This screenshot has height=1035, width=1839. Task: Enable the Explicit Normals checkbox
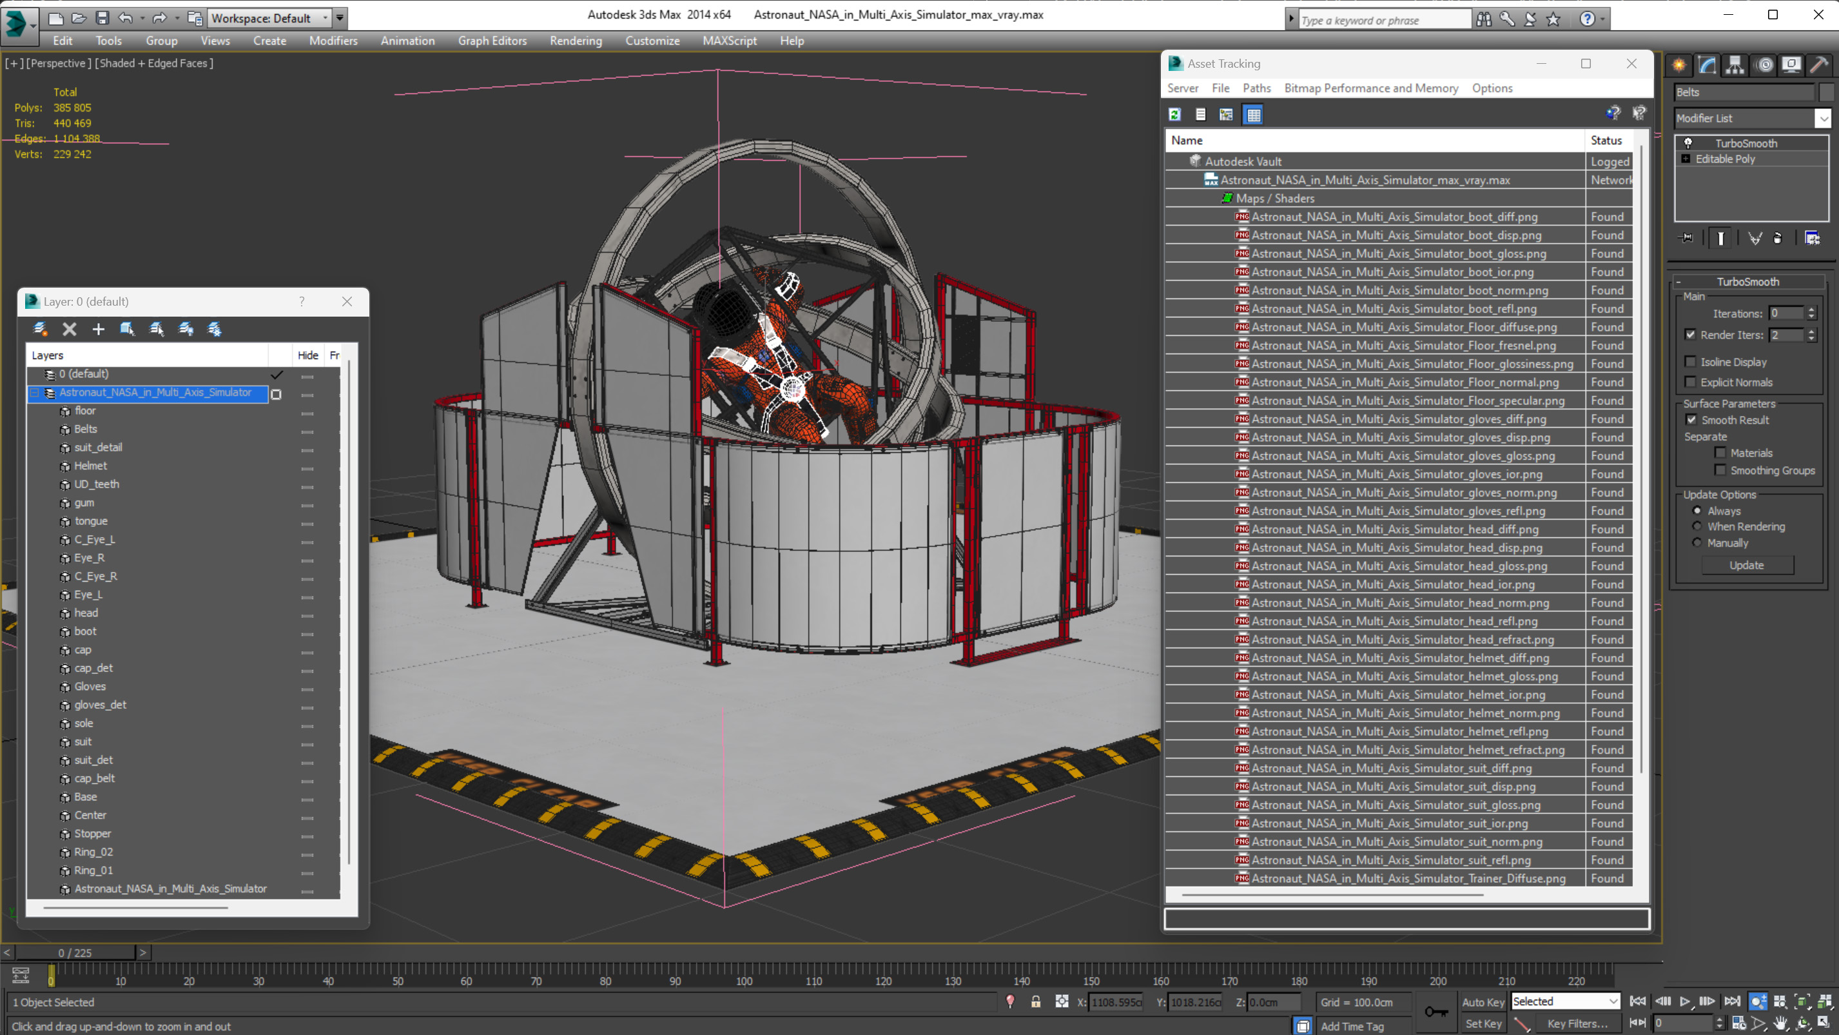pos(1691,381)
